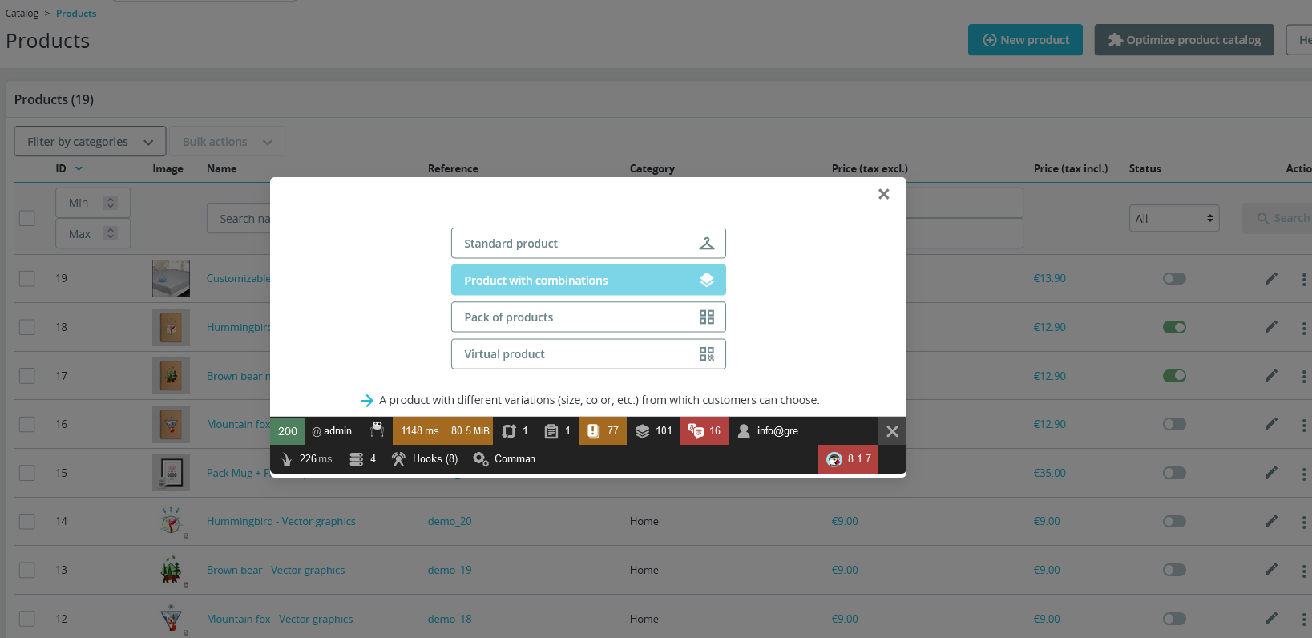Sort table by Price (tax excl.) header

pyautogui.click(x=870, y=168)
